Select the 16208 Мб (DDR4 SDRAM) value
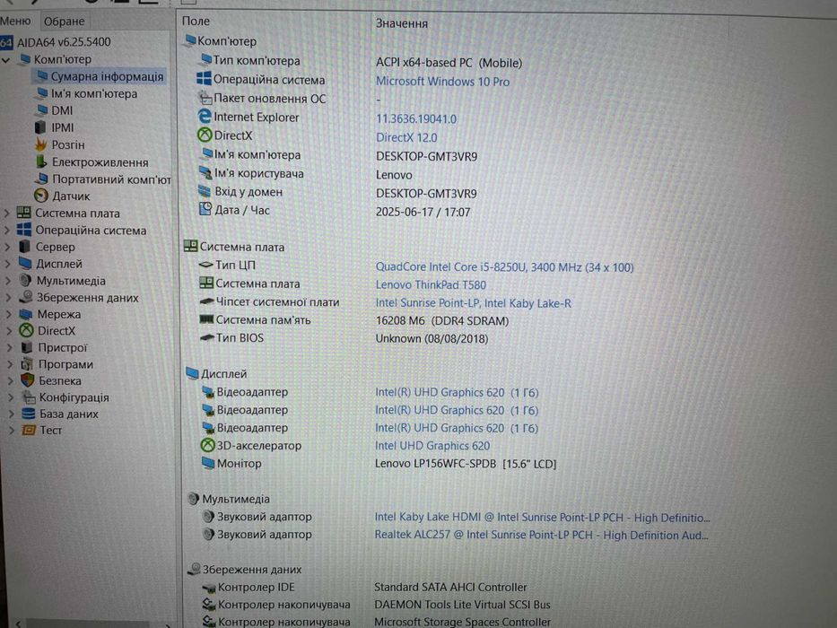 (x=442, y=321)
